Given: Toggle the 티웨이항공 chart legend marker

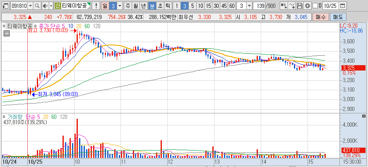Looking at the screenshot, I should click(x=4, y=26).
